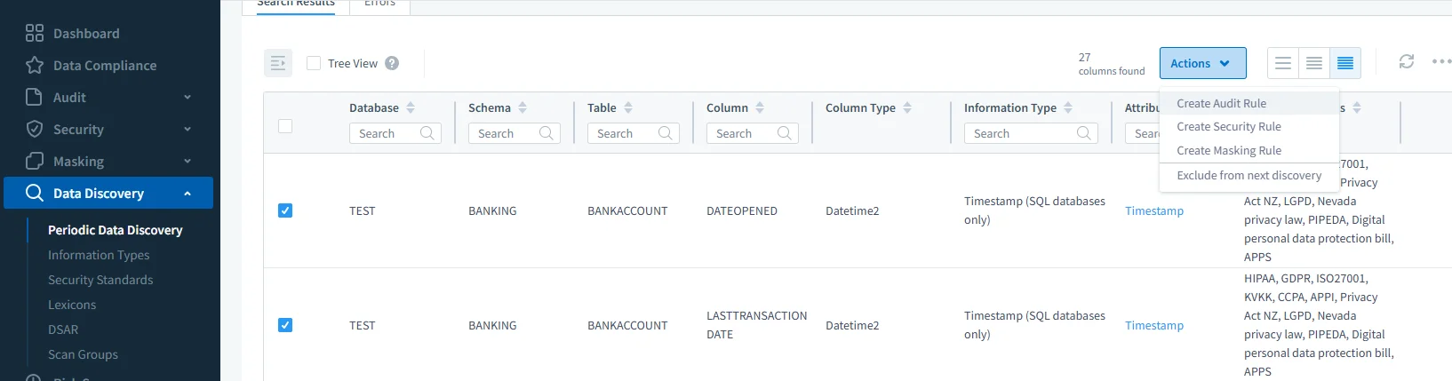Sort by the Information Type header

click(x=1068, y=107)
